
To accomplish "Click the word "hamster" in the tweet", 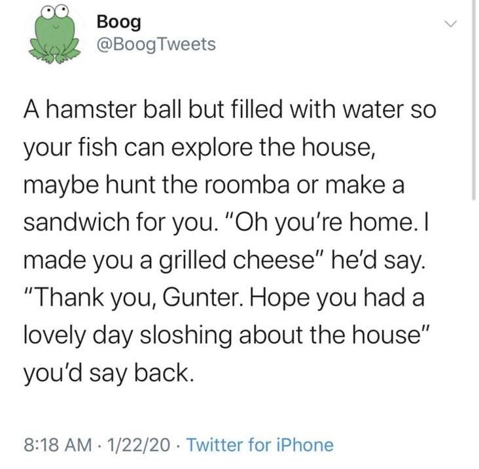I will pyautogui.click(x=90, y=109).
